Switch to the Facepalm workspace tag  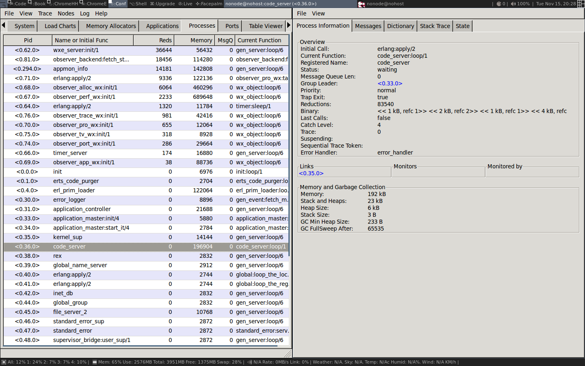pyautogui.click(x=209, y=4)
